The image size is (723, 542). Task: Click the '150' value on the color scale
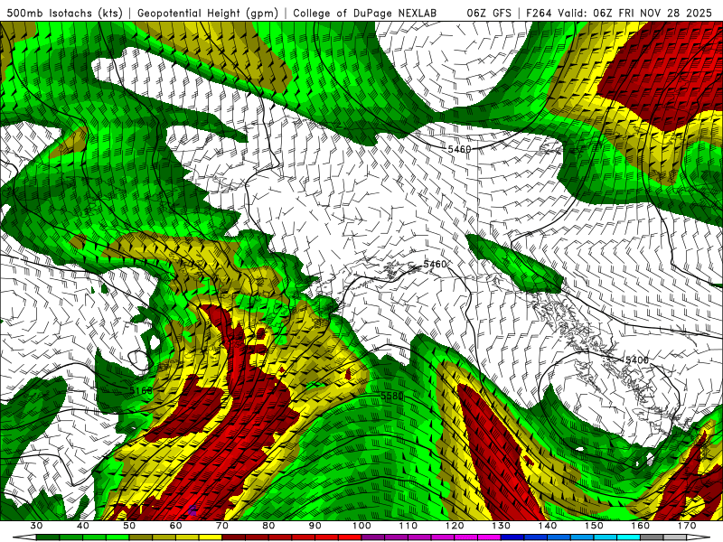[595, 526]
